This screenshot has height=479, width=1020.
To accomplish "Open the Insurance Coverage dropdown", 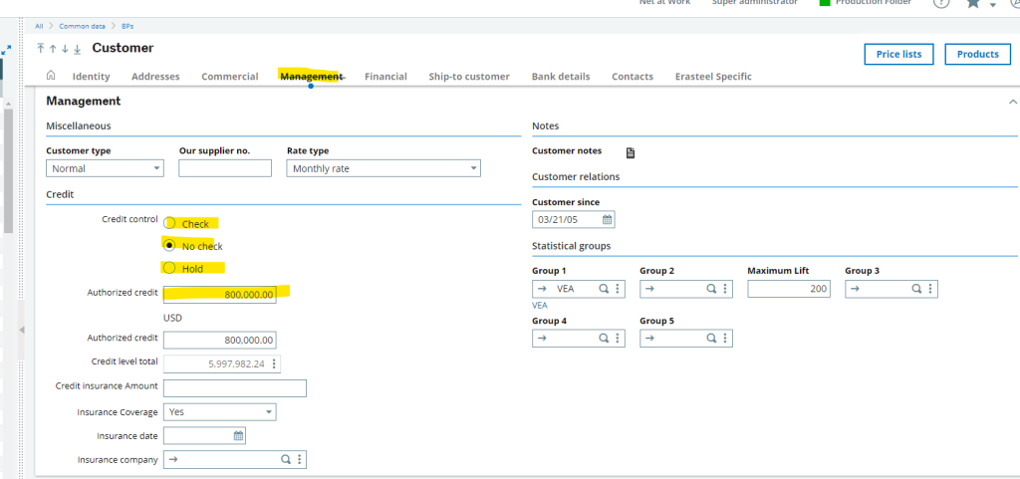I will point(268,412).
